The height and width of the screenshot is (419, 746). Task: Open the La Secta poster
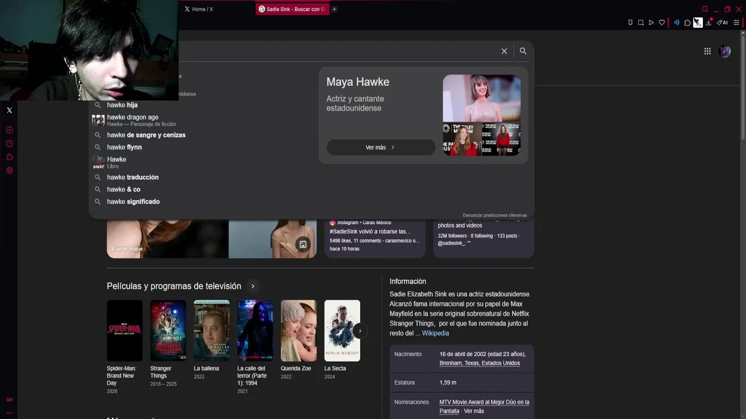[342, 331]
